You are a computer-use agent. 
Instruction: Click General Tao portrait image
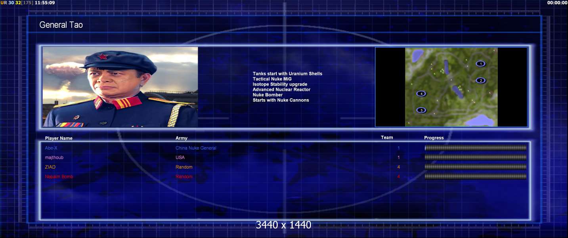pos(120,87)
